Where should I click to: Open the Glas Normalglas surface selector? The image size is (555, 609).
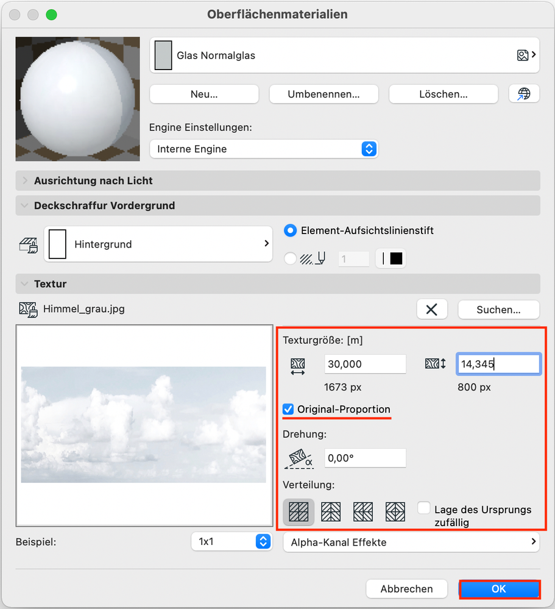pos(344,55)
